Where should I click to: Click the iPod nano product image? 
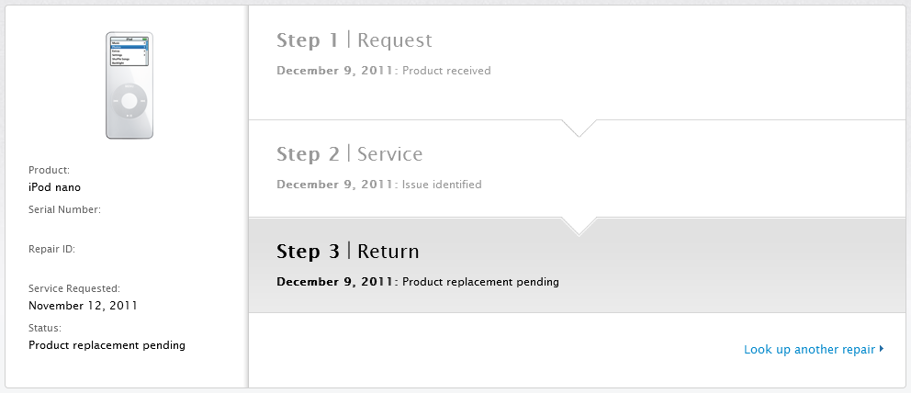click(x=129, y=85)
